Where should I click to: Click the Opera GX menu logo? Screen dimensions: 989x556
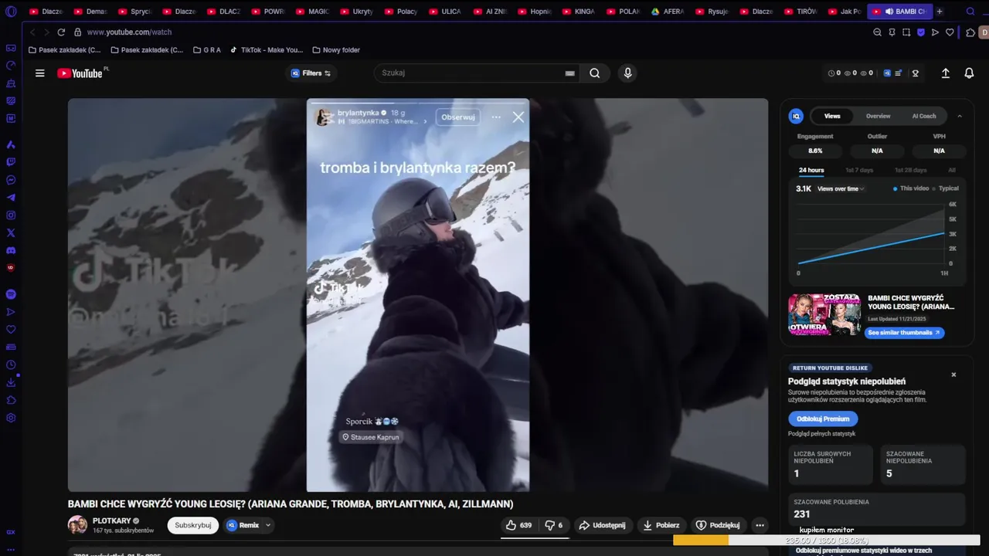click(x=11, y=12)
